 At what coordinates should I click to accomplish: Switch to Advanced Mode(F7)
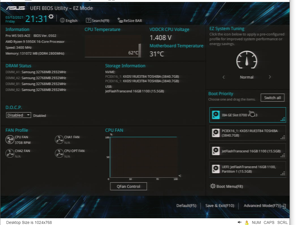click(x=261, y=206)
